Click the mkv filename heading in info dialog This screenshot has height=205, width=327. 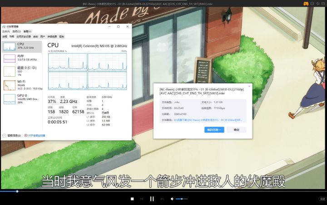coord(202,91)
